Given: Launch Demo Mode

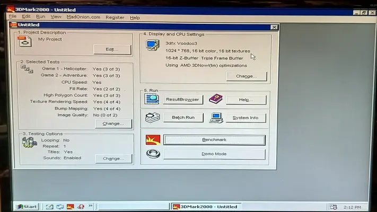Looking at the screenshot, I should 214,154.
